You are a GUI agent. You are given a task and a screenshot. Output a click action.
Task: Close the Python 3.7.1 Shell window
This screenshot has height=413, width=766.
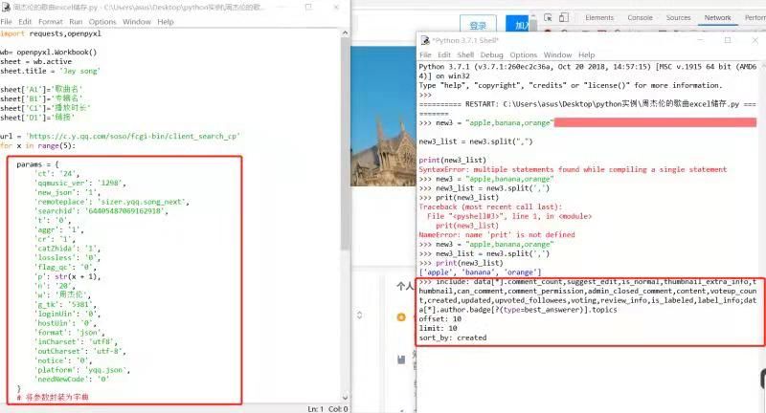755,40
